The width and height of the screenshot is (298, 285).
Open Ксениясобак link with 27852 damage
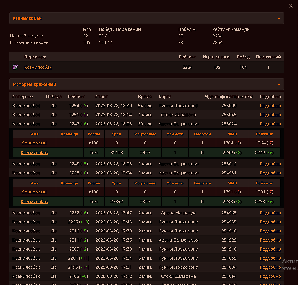34,202
